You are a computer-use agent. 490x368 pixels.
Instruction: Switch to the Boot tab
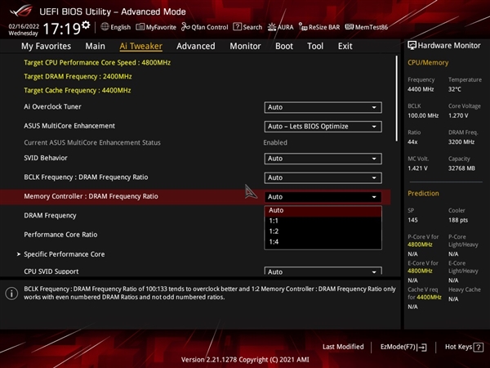pyautogui.click(x=284, y=46)
